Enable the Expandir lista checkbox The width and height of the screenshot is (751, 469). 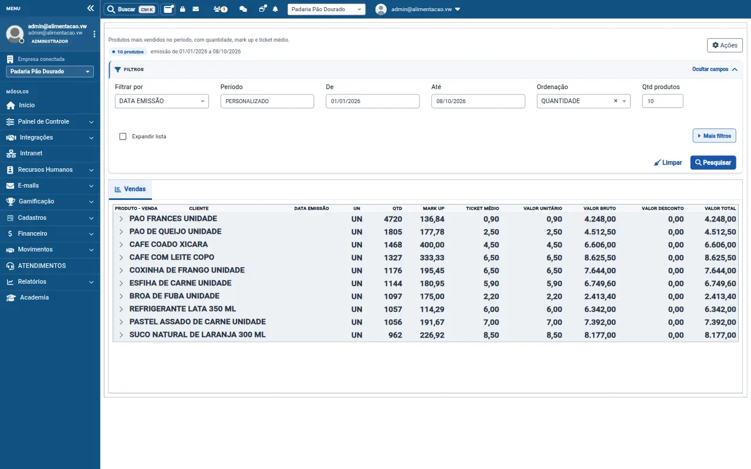(x=123, y=136)
